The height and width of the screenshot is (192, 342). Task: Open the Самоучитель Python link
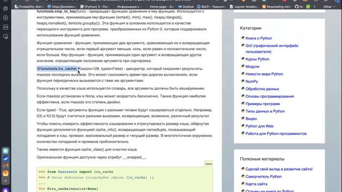coord(263,177)
